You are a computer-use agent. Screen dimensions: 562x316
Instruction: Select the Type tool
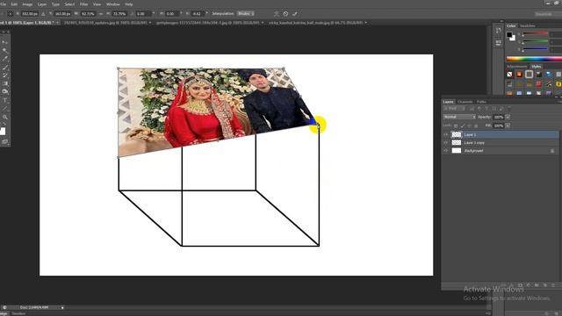click(x=5, y=100)
